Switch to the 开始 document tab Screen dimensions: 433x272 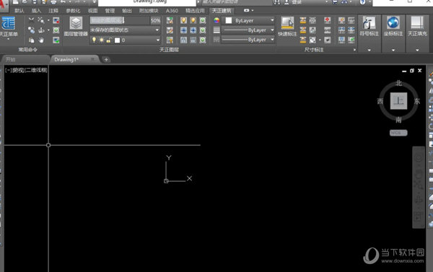coord(25,59)
